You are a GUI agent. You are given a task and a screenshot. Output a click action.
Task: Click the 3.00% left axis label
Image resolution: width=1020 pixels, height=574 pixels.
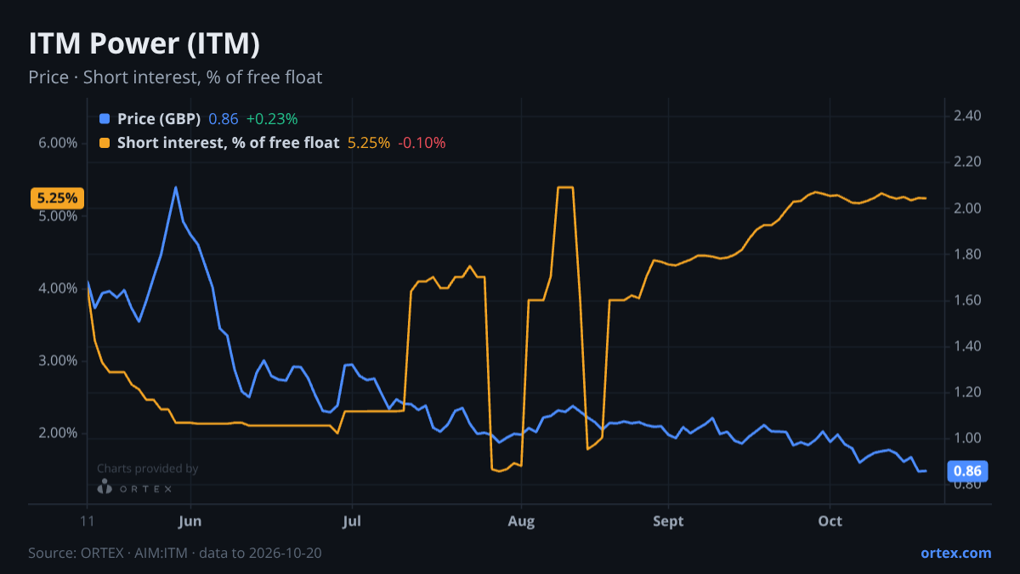58,361
